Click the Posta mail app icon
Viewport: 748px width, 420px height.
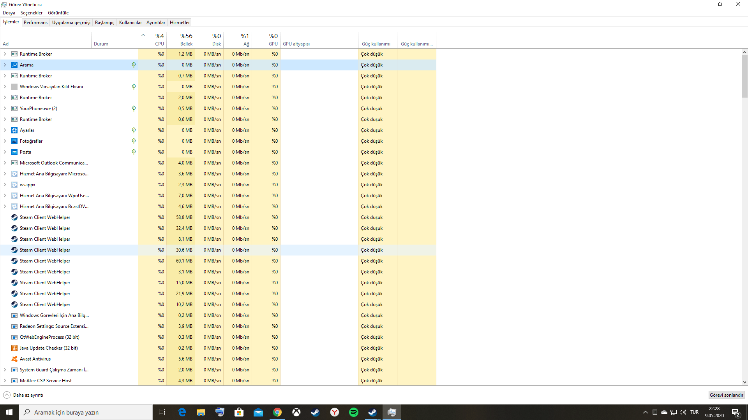[x=14, y=152]
